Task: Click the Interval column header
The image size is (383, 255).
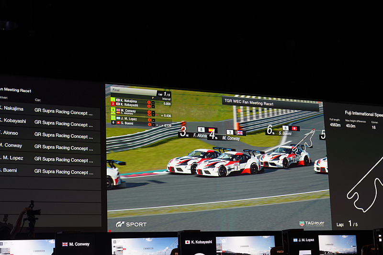Action: coord(166,99)
